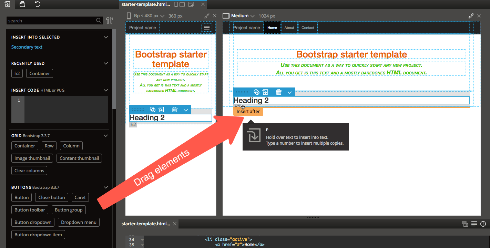Open the library tools wrench icon

[x=110, y=21]
